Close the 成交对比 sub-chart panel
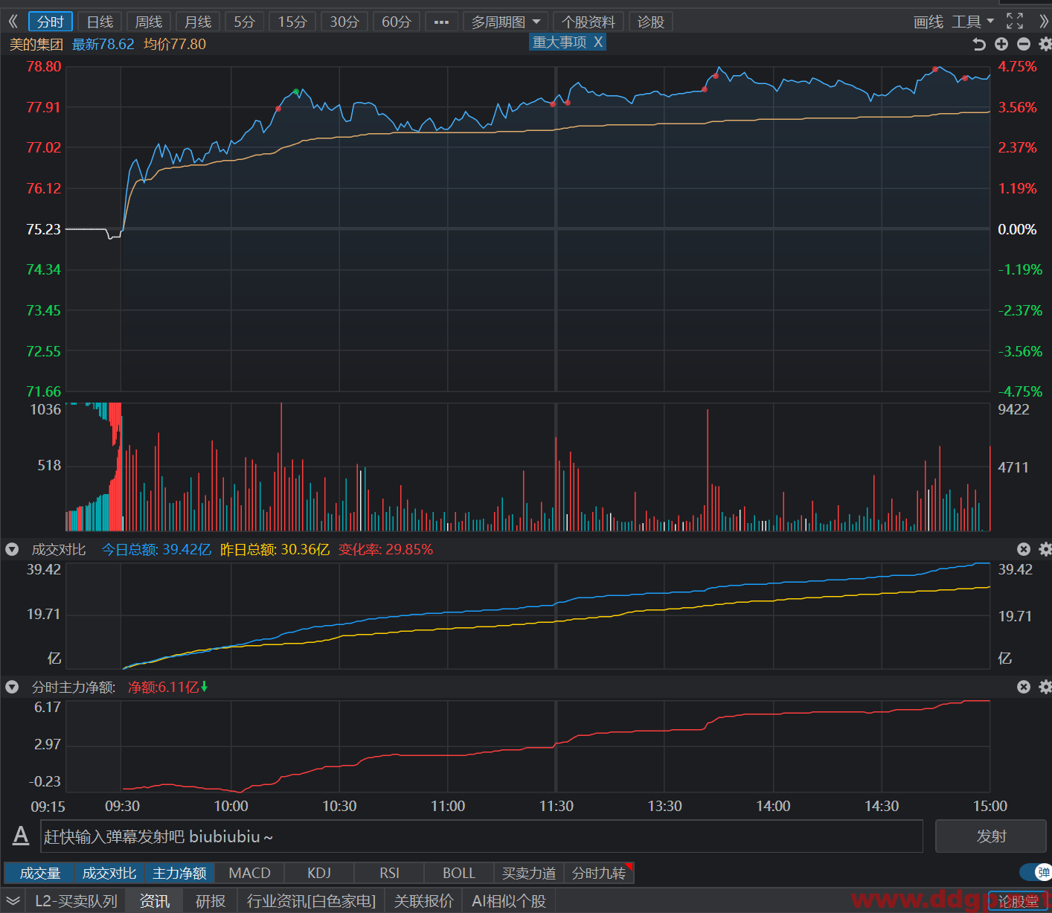This screenshot has height=913, width=1052. tap(1024, 549)
